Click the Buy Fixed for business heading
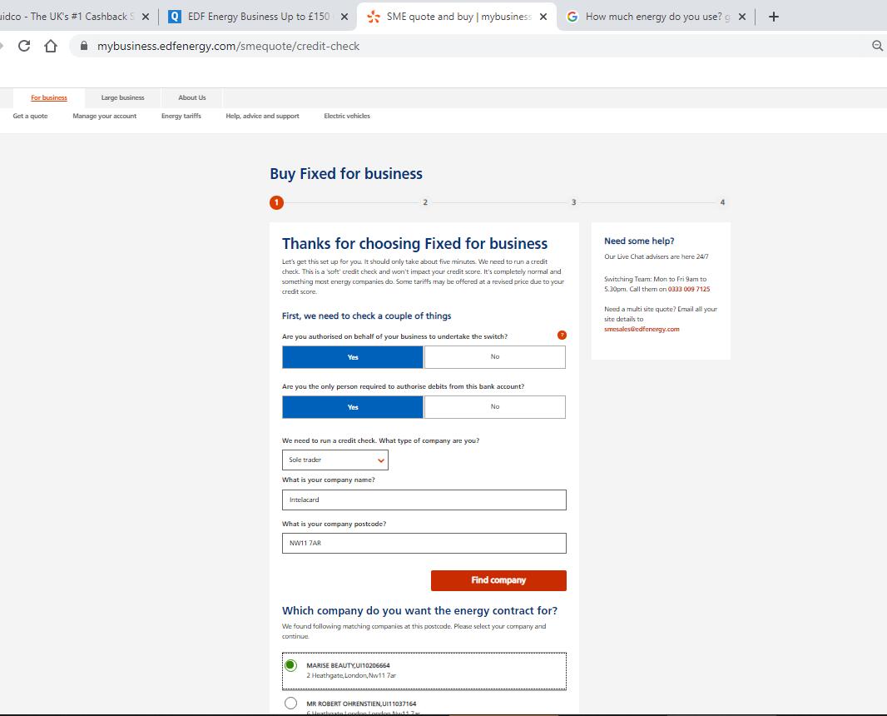 coord(346,174)
